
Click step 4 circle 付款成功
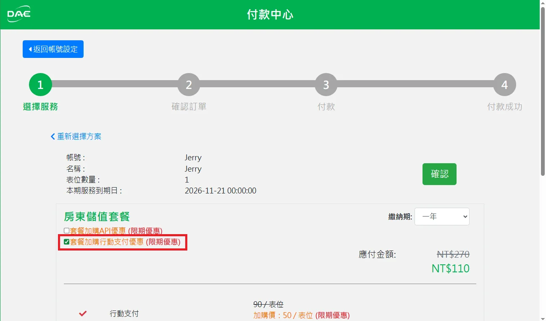(x=504, y=85)
